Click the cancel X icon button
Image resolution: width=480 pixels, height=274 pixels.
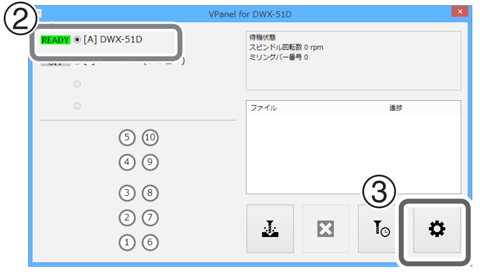tap(326, 229)
